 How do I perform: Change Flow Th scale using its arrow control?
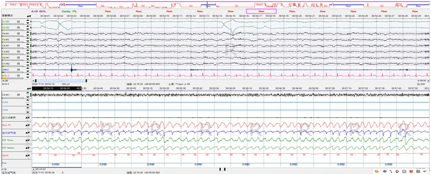pos(28,125)
